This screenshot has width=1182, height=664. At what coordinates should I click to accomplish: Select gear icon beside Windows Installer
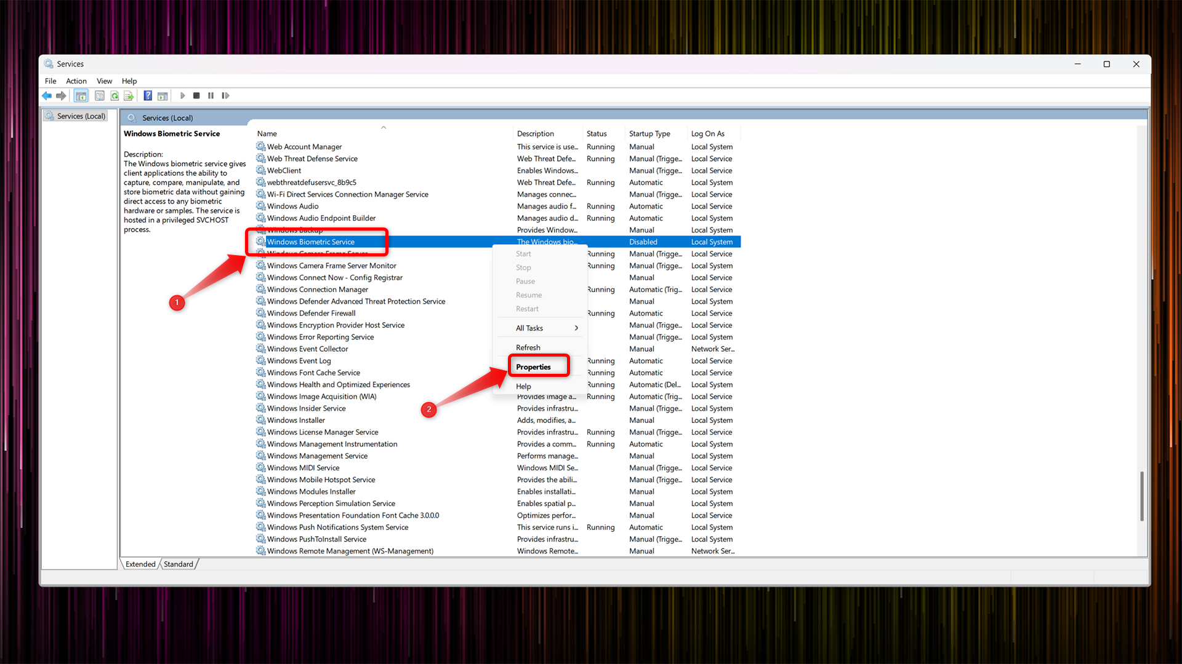tap(261, 420)
